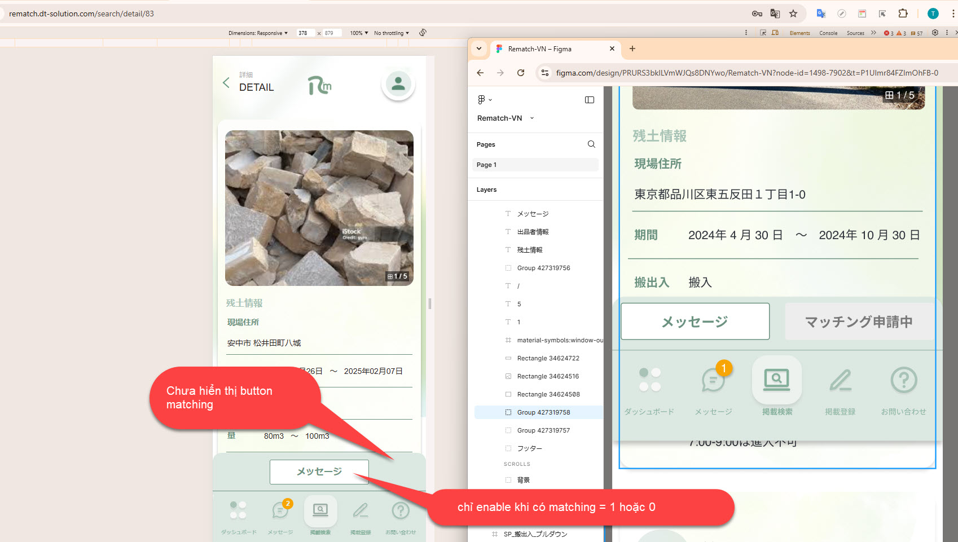958x542 pixels.
Task: Toggle the Figma sidebar panel icon
Action: pyautogui.click(x=590, y=100)
